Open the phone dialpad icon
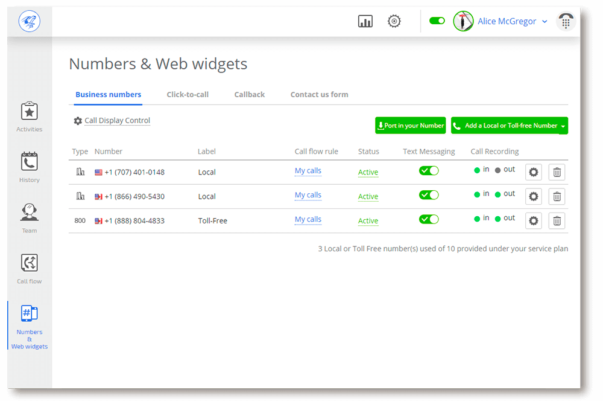Viewport: 603px width, 401px height. point(566,21)
